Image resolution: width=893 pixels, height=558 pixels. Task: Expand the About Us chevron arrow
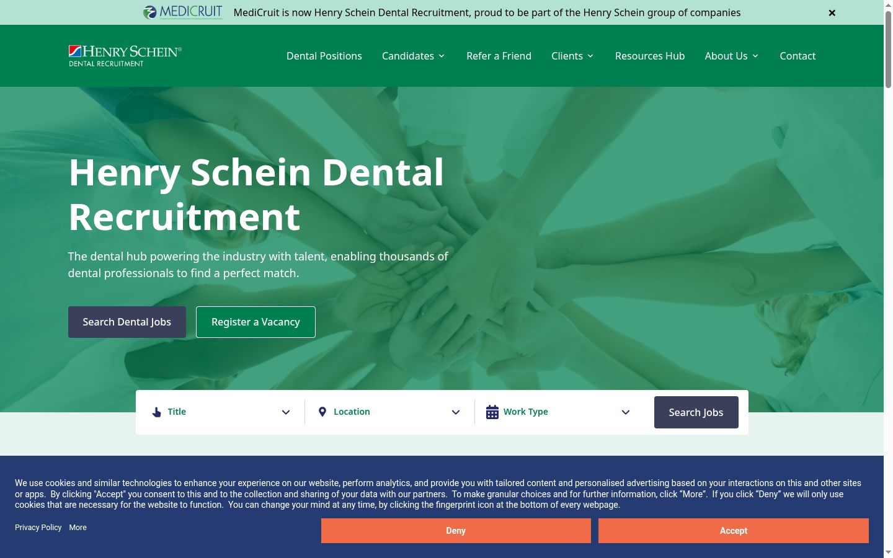[x=755, y=56]
